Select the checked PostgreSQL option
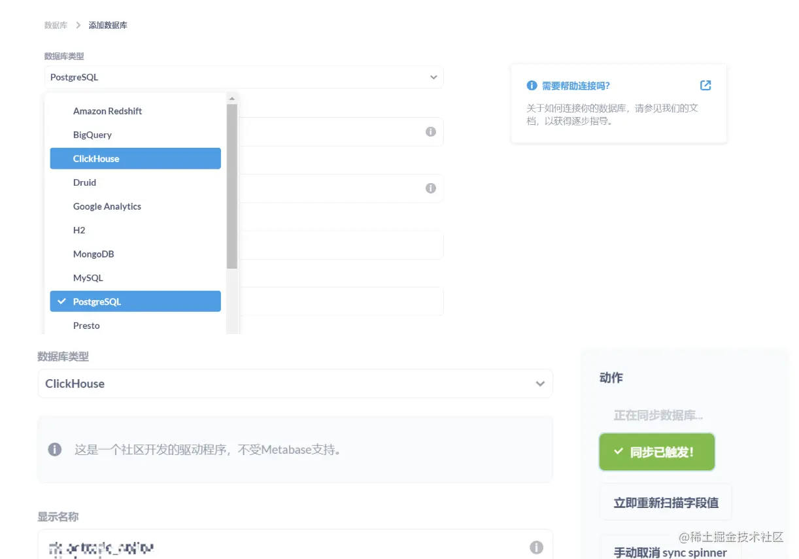This screenshot has height=559, width=799. pos(135,301)
